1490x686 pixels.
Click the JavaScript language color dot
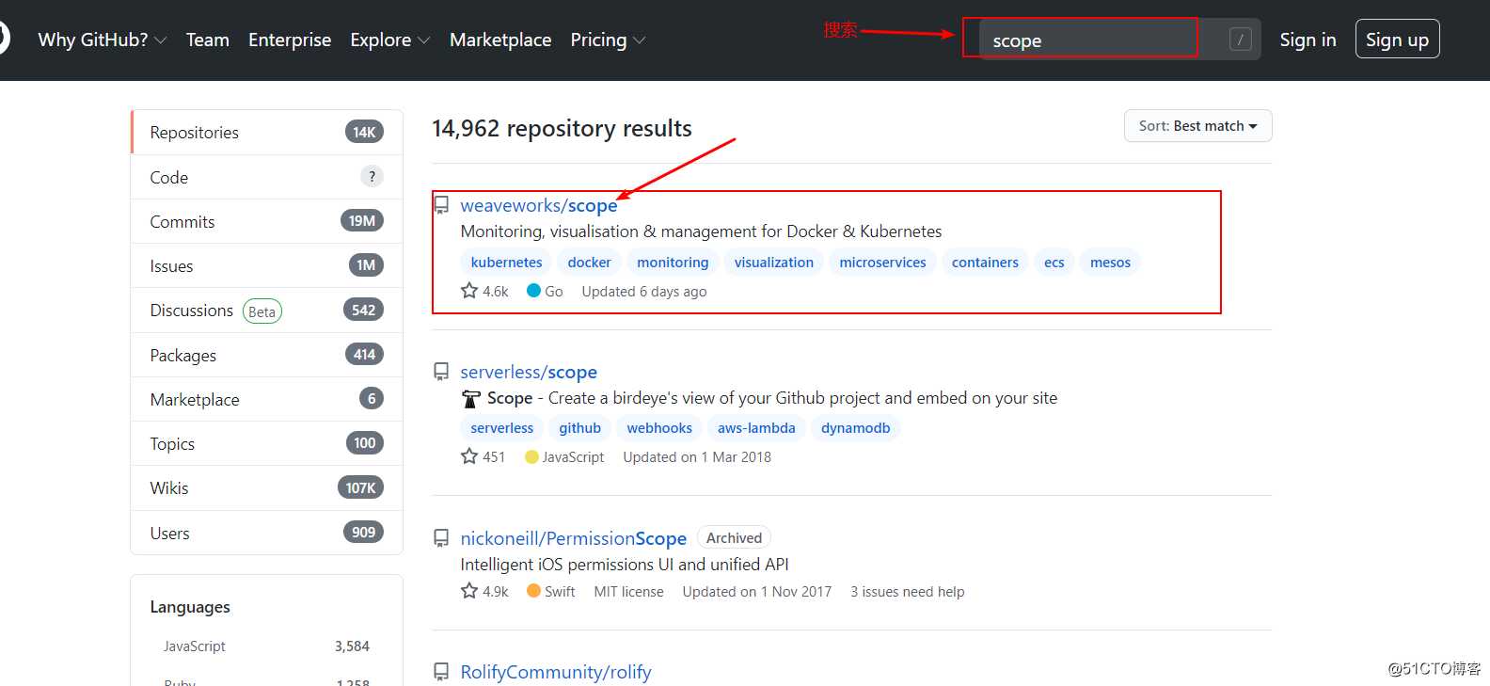click(x=531, y=456)
